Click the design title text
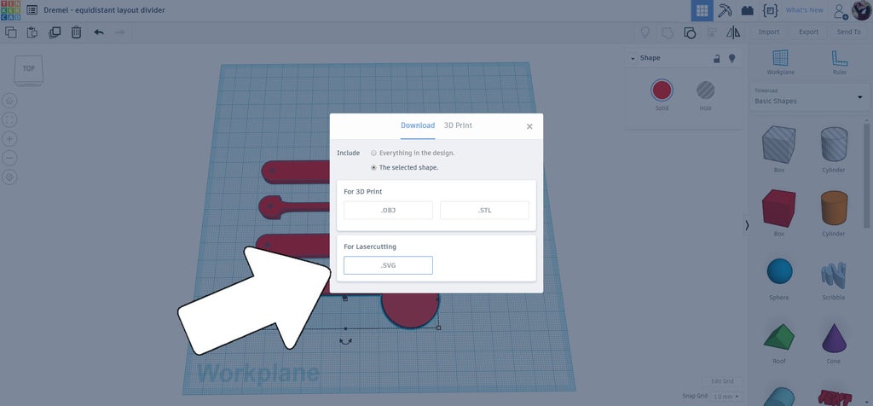This screenshot has width=873, height=406. point(104,10)
